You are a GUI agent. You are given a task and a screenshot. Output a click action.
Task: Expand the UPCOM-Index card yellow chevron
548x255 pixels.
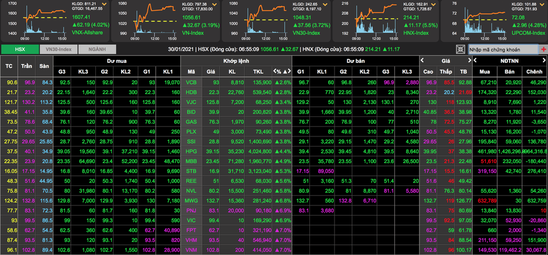(543, 5)
